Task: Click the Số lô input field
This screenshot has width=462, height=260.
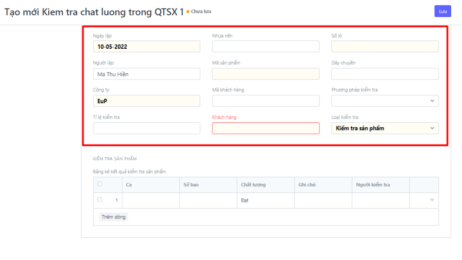Action: click(x=385, y=46)
